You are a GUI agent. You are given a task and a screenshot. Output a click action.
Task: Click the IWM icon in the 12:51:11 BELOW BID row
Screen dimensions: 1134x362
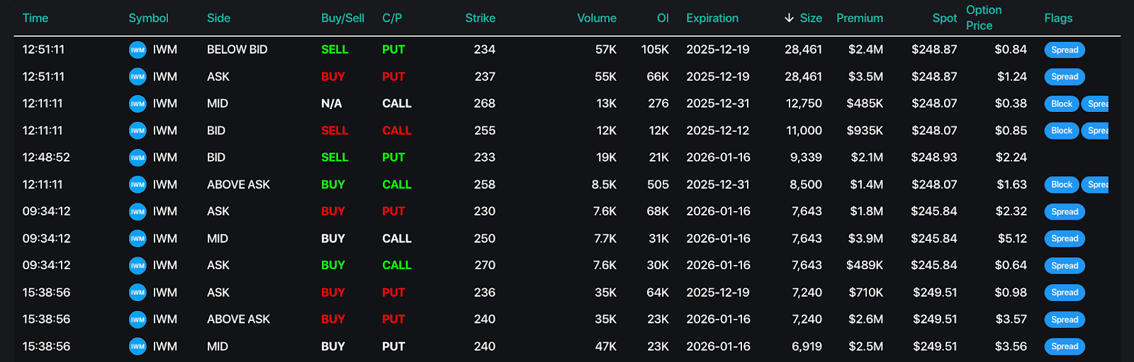click(x=137, y=50)
